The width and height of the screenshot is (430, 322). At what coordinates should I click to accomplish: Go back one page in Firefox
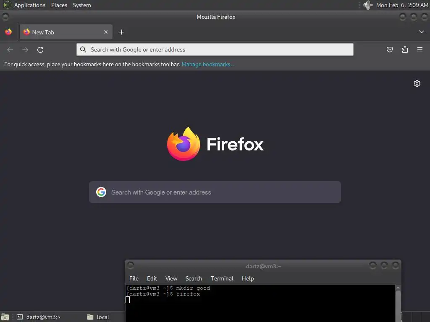(10, 49)
